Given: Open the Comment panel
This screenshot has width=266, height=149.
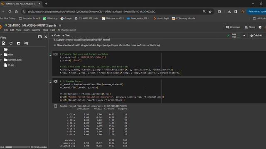Looking at the screenshot, I should point(233,27).
